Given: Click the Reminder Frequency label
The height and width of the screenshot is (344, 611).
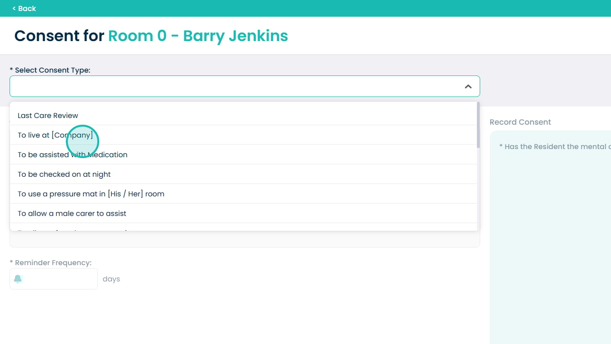Looking at the screenshot, I should [x=51, y=263].
